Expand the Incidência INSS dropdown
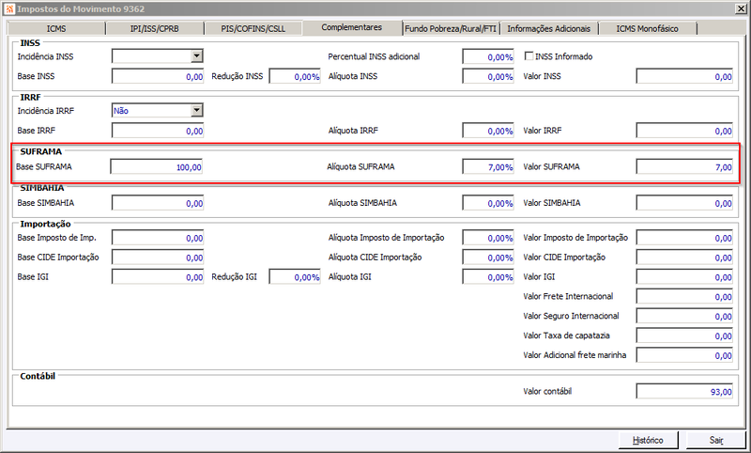This screenshot has width=751, height=453. (196, 56)
